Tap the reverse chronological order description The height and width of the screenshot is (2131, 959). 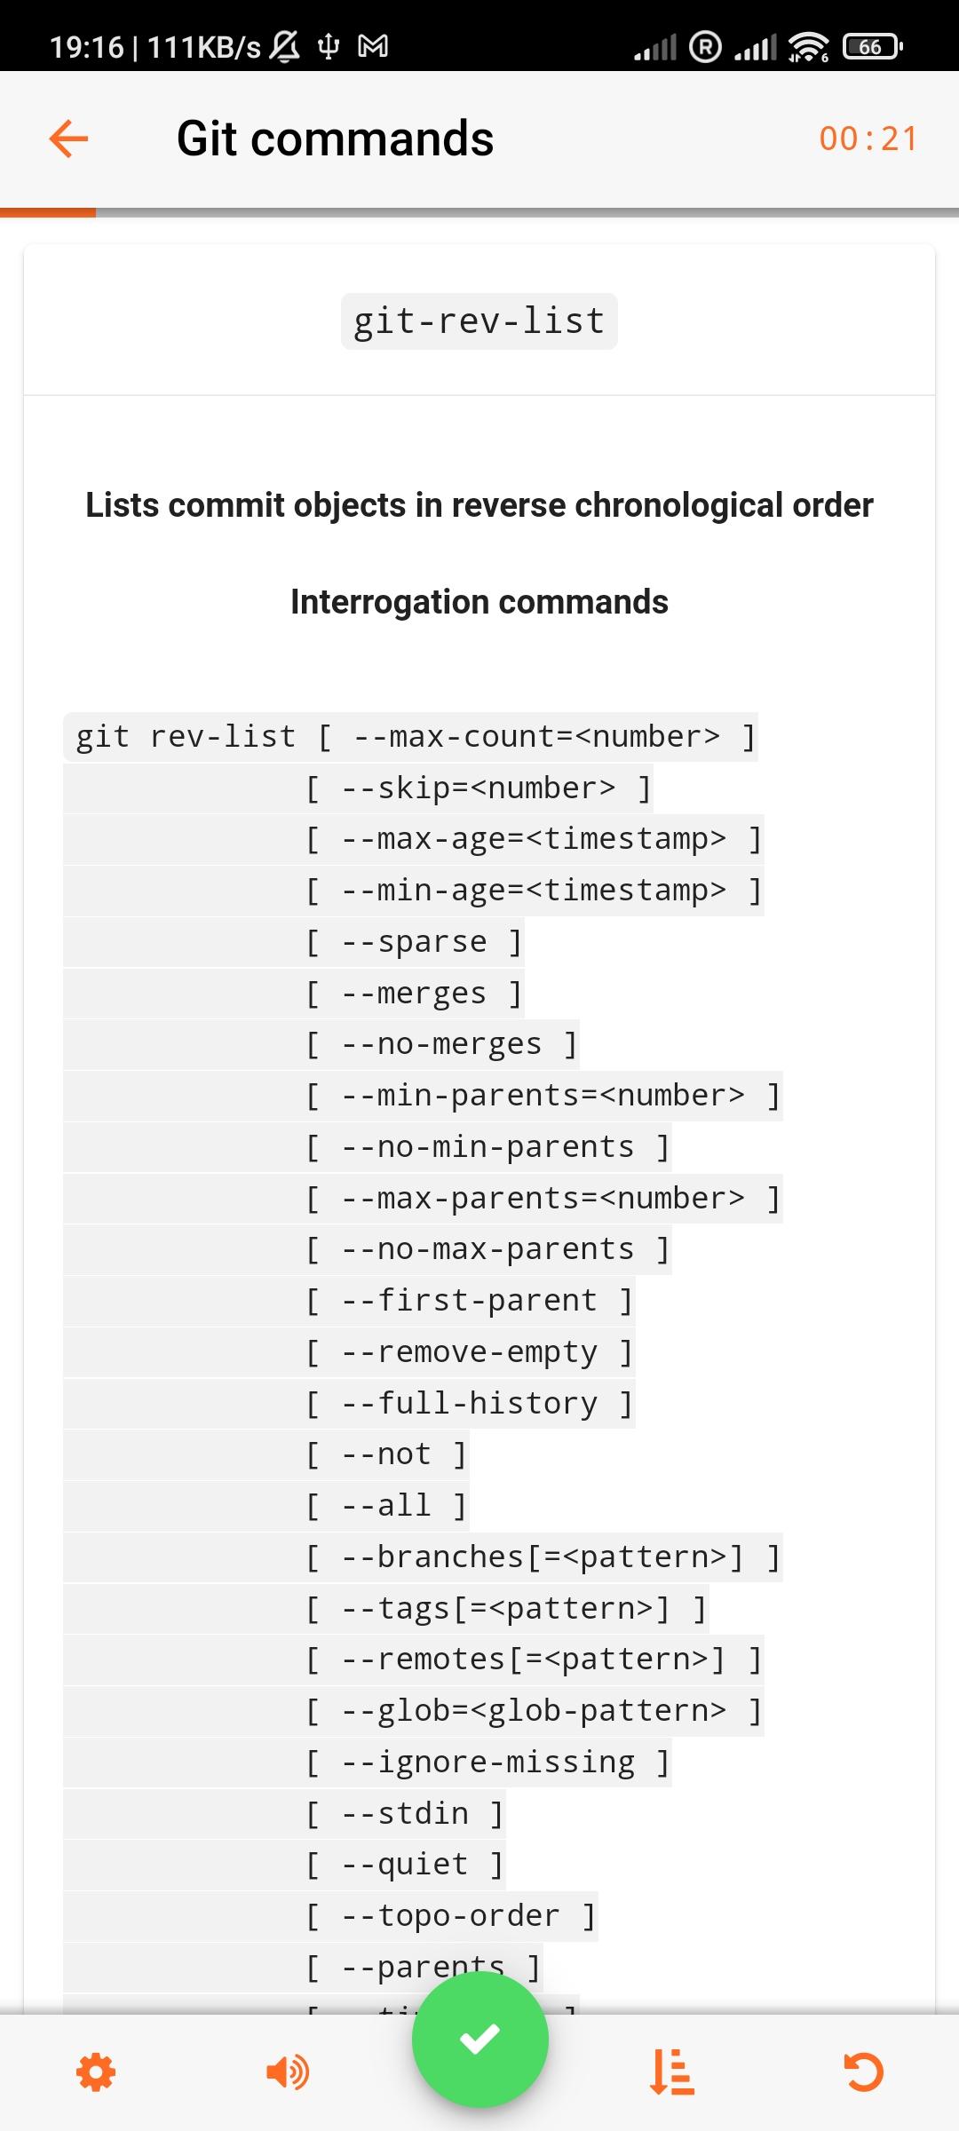[479, 505]
